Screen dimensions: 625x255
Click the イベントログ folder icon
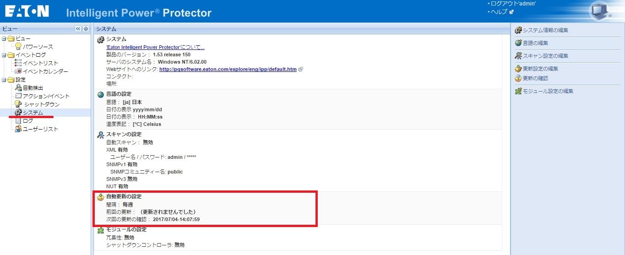[11, 55]
